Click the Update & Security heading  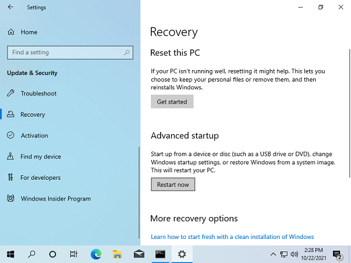point(32,73)
